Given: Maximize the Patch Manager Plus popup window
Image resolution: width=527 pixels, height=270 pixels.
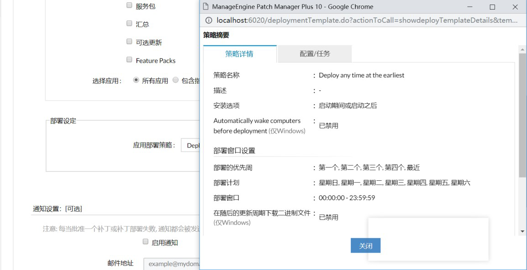Looking at the screenshot, I should (492, 7).
